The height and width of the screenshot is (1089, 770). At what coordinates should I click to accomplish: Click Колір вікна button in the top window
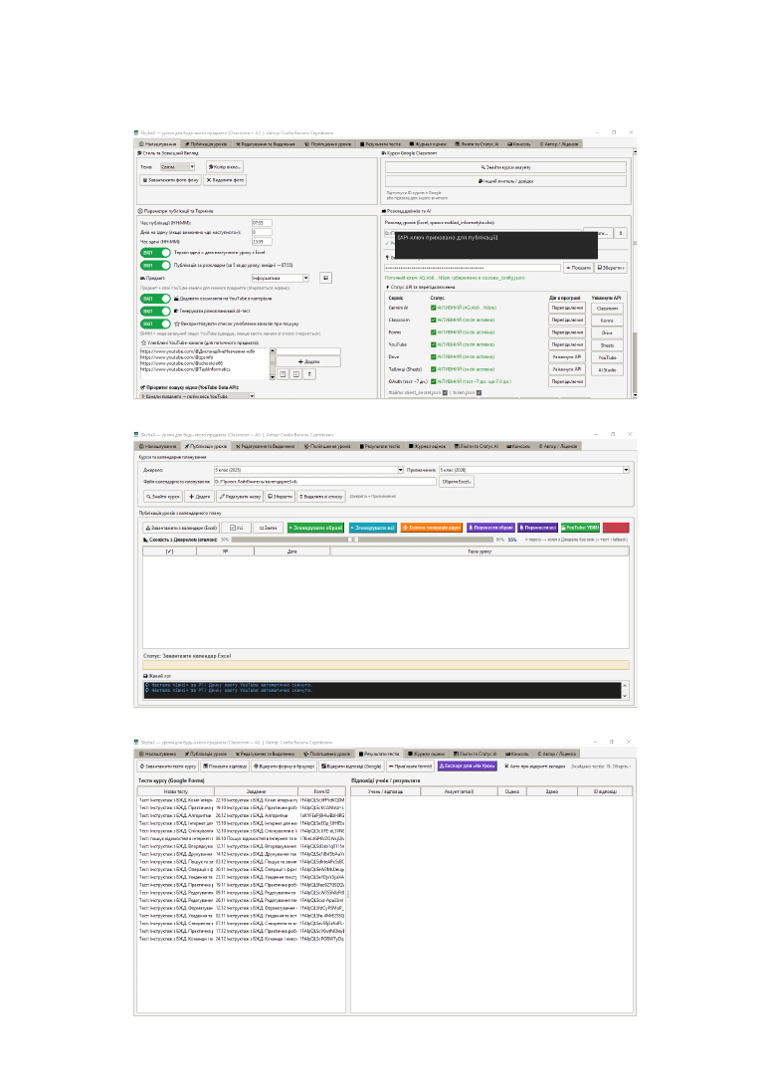[224, 166]
